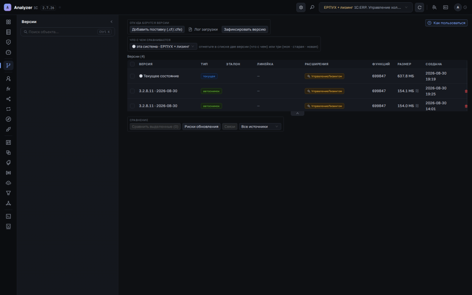Select the git-branch Versions icon in the sidebar
This screenshot has width=472, height=295.
8,65
